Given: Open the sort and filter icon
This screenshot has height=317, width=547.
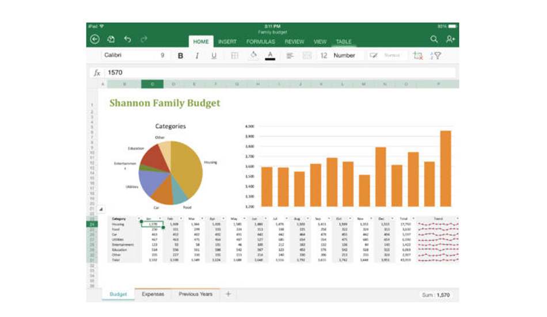Looking at the screenshot, I should tap(436, 55).
